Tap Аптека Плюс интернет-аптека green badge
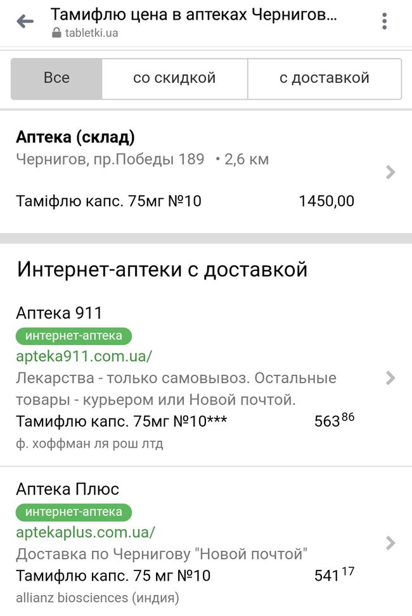Viewport: 412px width, 616px height. pos(74,512)
